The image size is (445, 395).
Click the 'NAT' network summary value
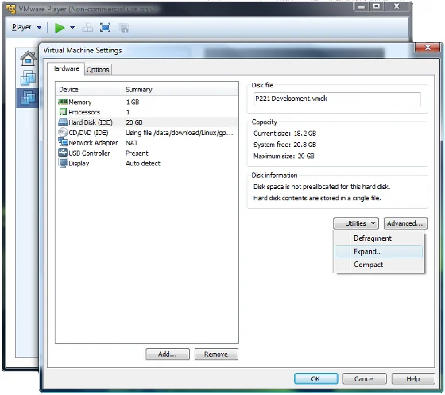[132, 143]
